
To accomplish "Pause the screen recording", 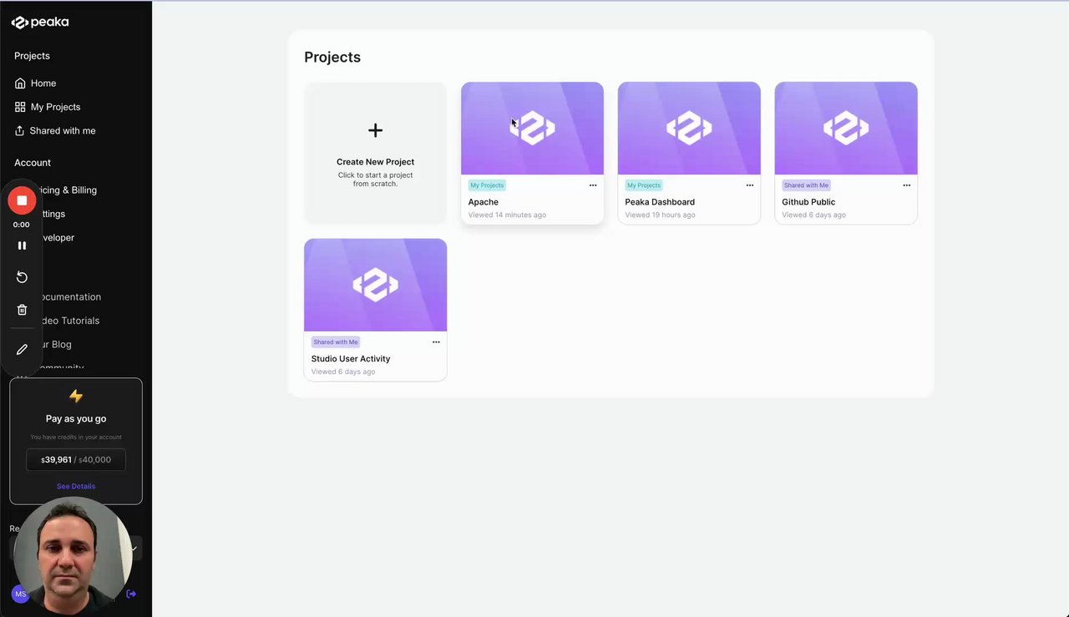I will coord(22,245).
